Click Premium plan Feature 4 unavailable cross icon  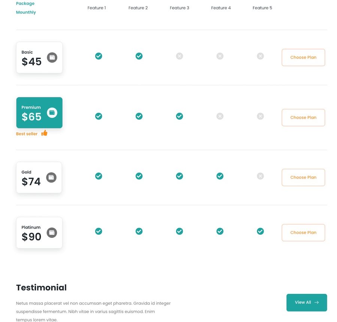(x=220, y=116)
